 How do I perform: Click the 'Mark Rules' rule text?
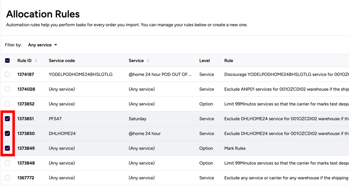click(235, 148)
